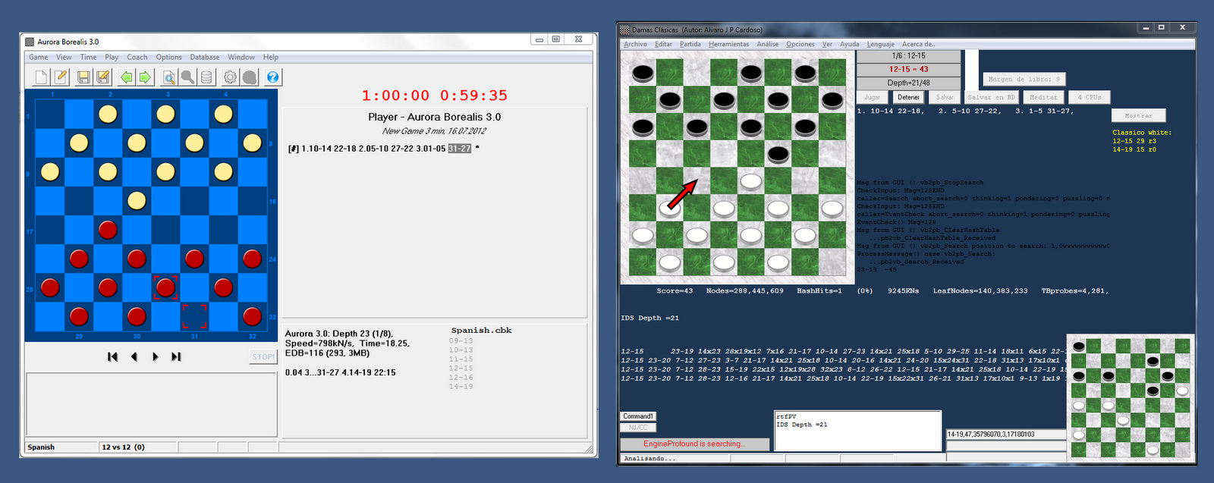Click the Depth=21/48 field in Damas Clásicas
Screen dimensions: 1214x483
[x=908, y=83]
